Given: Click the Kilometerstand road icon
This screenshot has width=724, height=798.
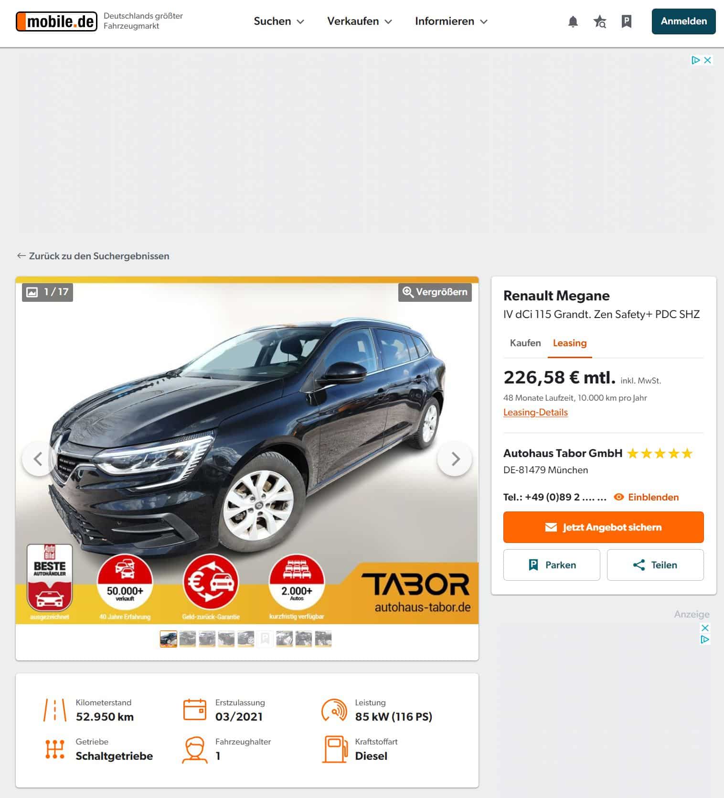Looking at the screenshot, I should tap(55, 710).
